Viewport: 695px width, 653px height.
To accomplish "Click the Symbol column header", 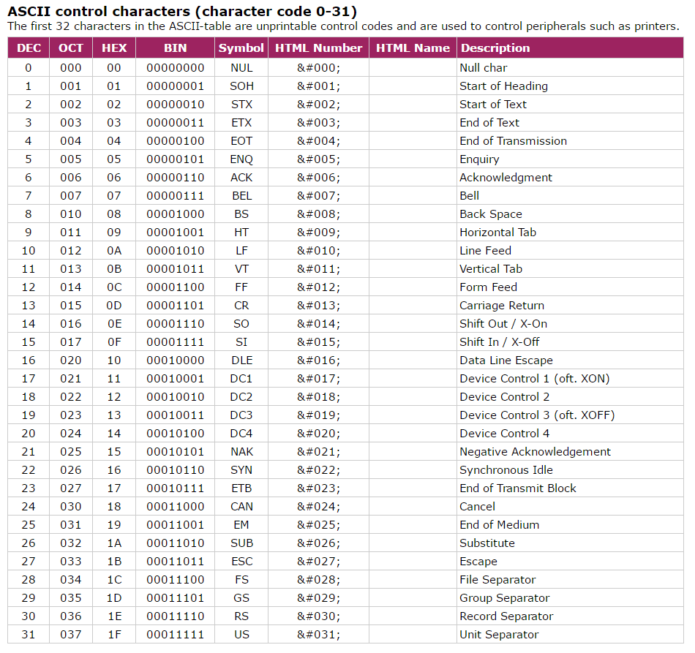I will [x=241, y=48].
